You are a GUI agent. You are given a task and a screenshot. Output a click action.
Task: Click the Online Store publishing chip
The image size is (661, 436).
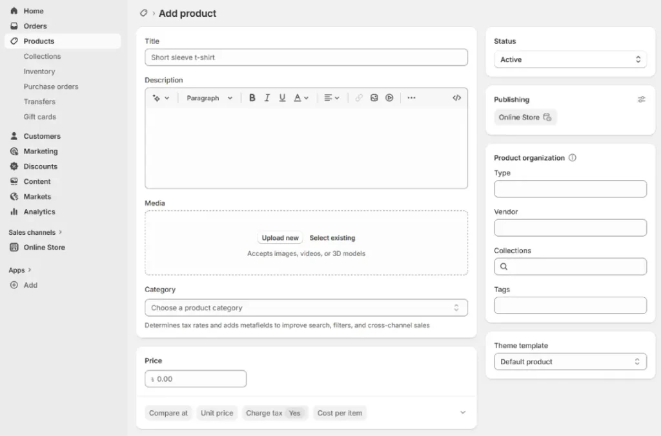pos(525,117)
